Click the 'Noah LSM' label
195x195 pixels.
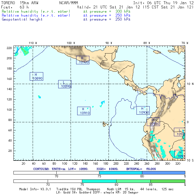114,189
